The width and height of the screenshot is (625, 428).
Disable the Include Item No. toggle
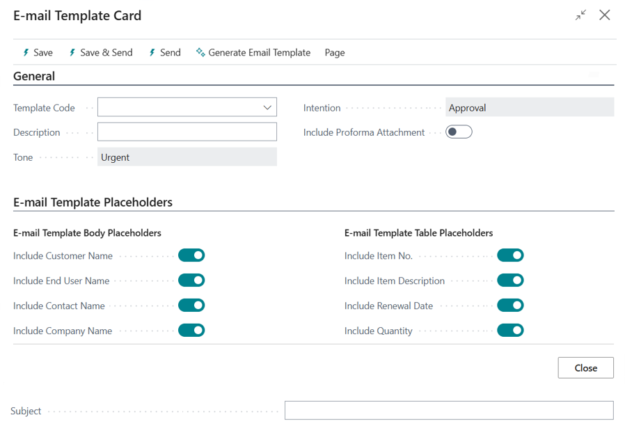click(510, 255)
